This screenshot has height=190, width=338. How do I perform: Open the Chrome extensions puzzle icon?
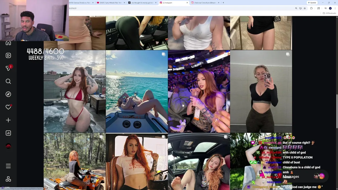pos(311,8)
